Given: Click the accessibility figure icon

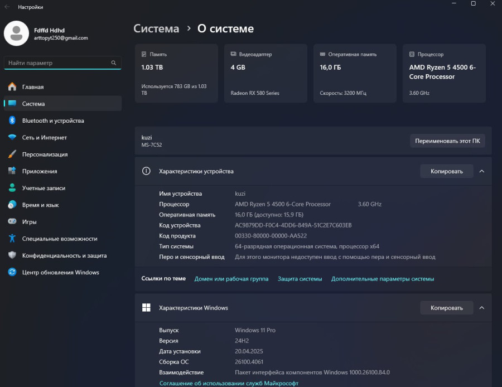Looking at the screenshot, I should coord(12,239).
